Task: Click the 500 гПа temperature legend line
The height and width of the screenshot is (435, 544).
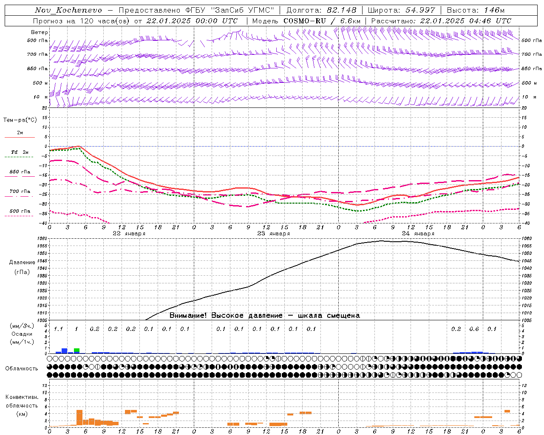Action: click(19, 216)
